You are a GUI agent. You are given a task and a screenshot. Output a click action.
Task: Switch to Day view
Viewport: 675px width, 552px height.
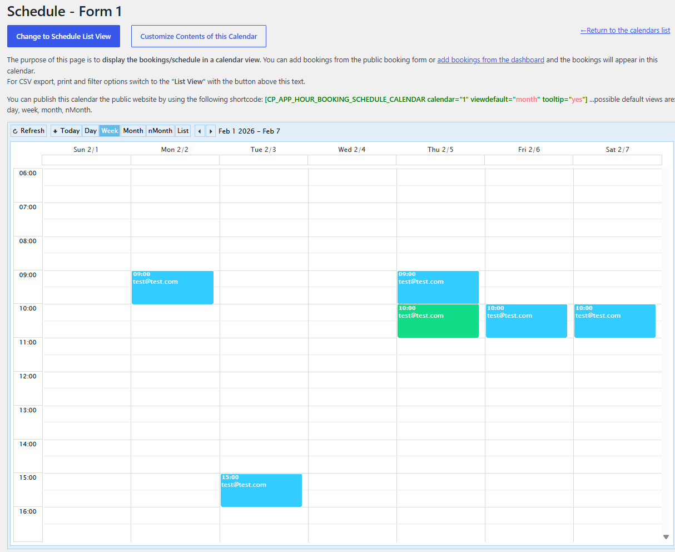click(90, 130)
